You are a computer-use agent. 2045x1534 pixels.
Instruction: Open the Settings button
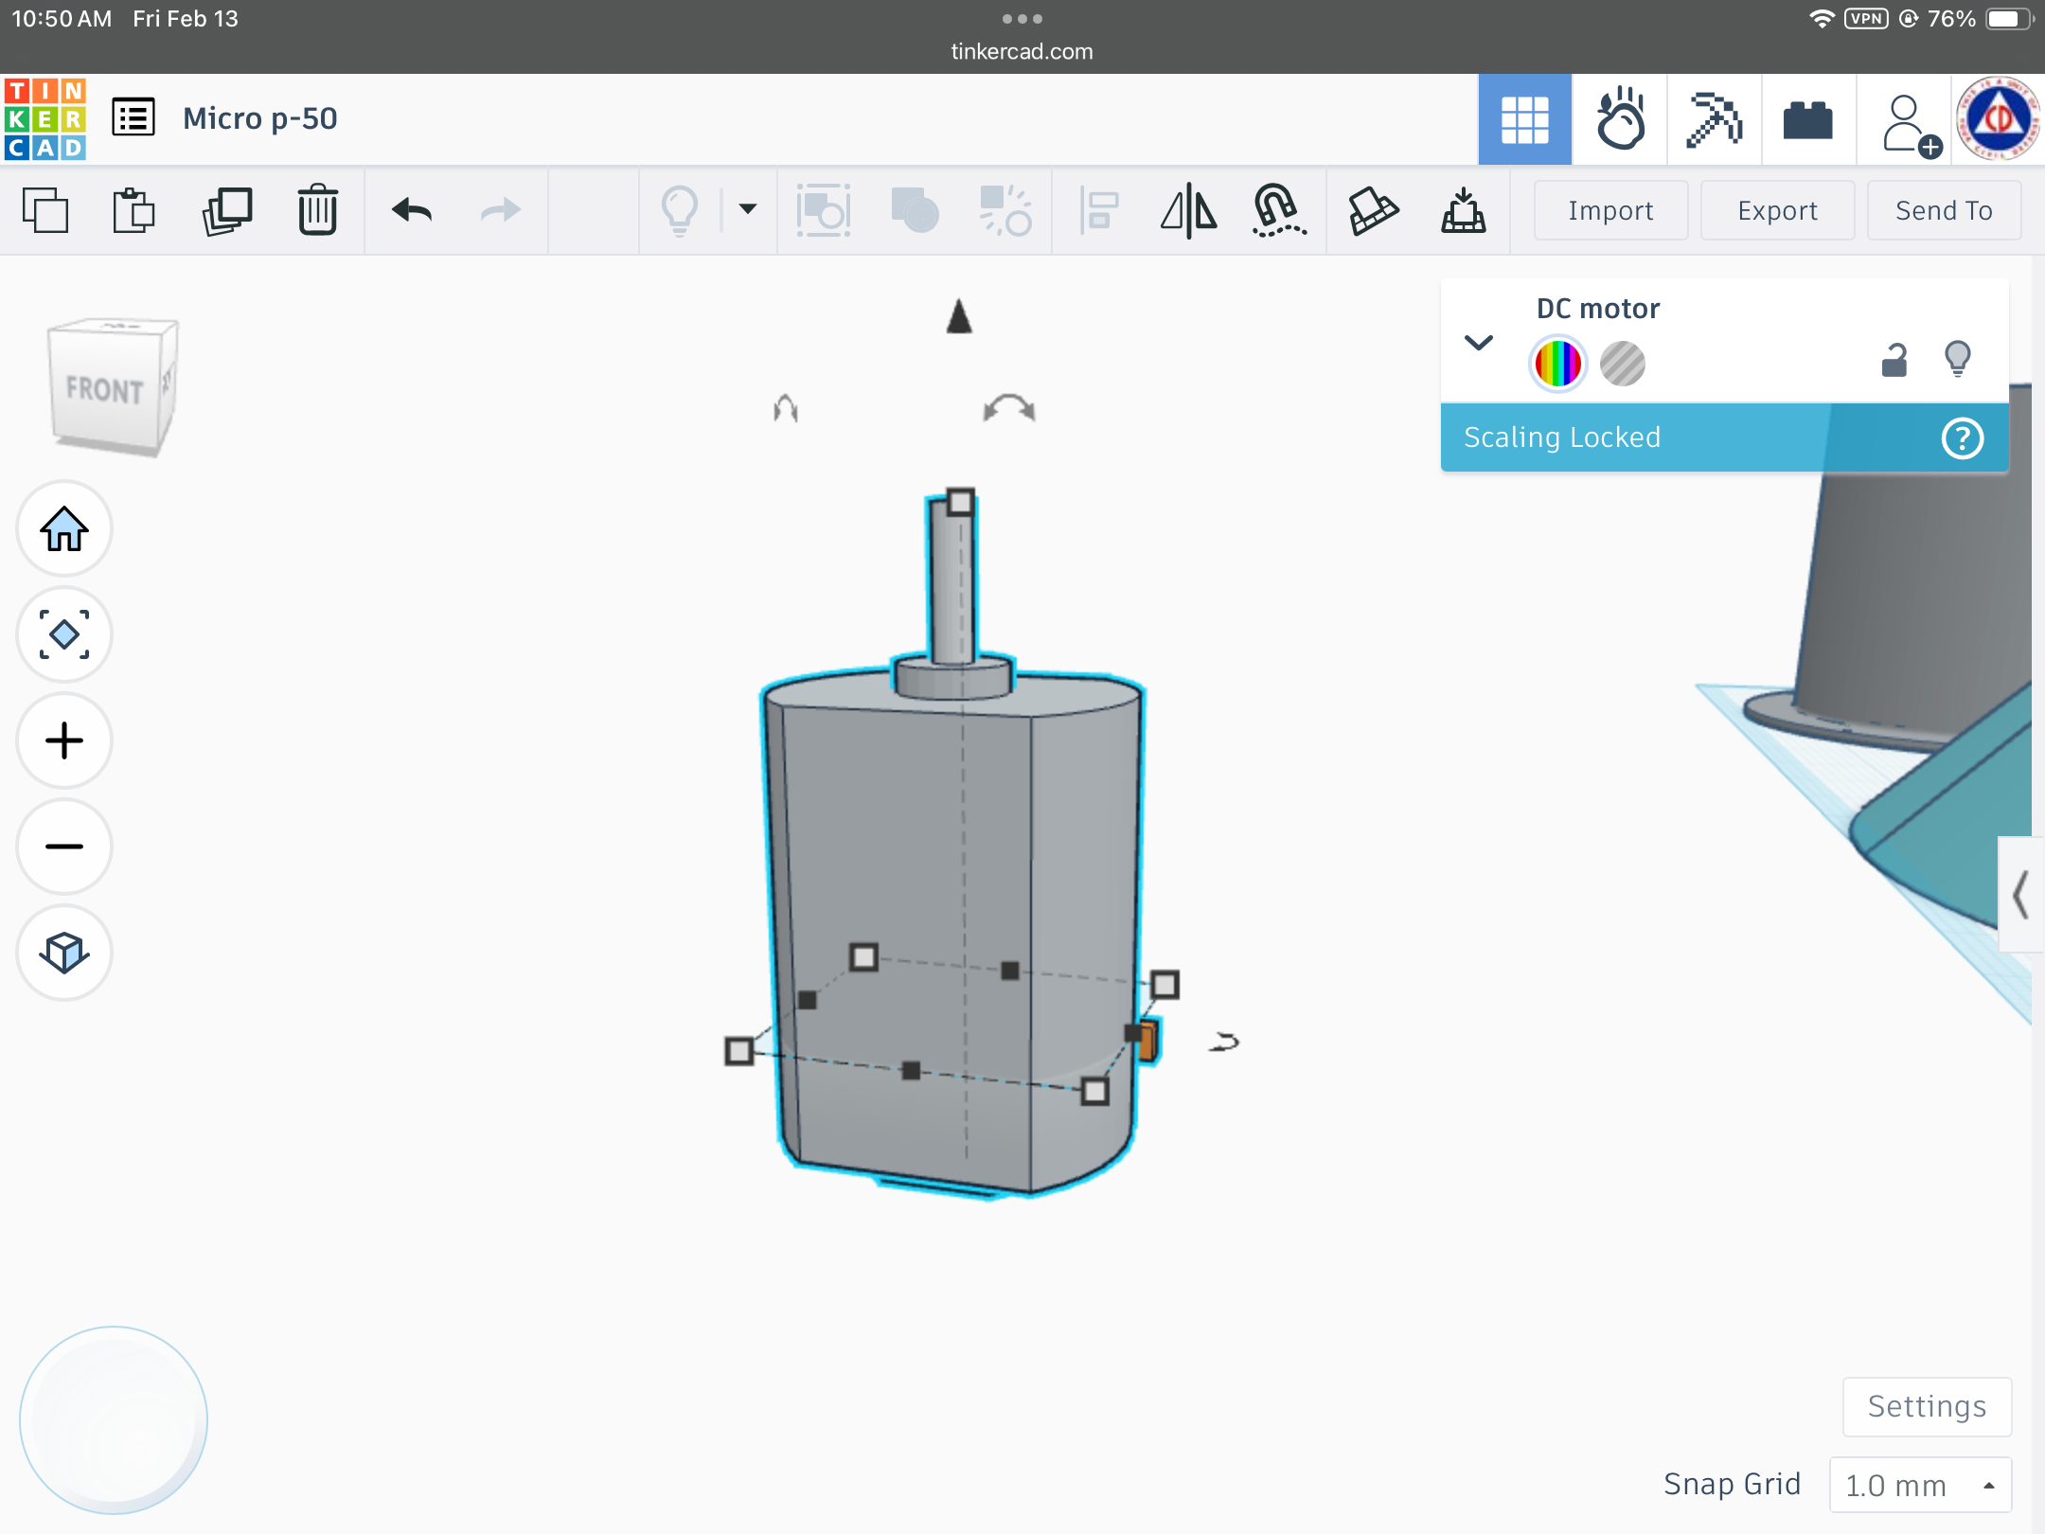click(x=1927, y=1406)
